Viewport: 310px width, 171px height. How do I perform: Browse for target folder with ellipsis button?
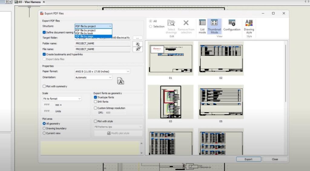137,38
